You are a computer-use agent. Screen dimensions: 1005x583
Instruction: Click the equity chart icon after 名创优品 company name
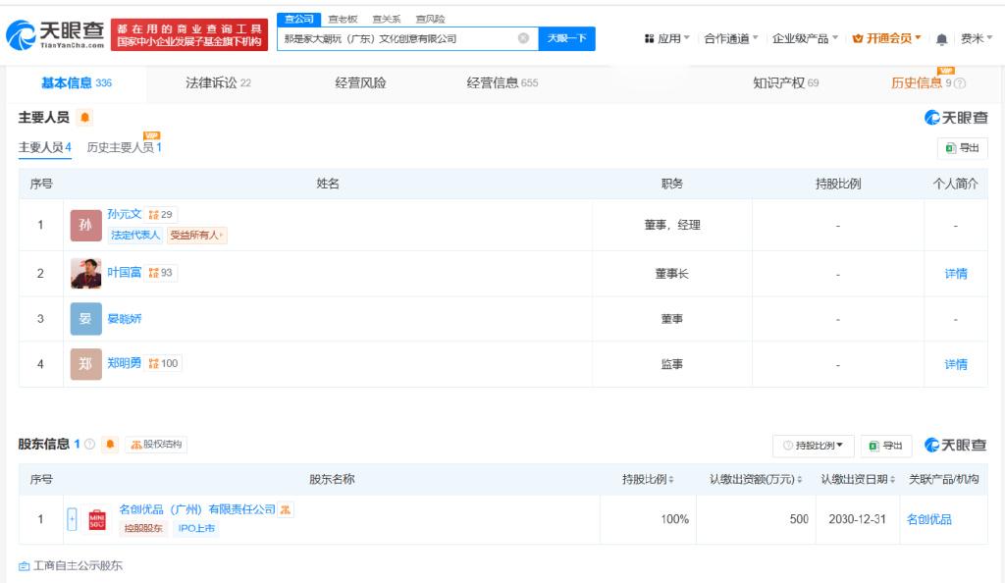pos(286,510)
